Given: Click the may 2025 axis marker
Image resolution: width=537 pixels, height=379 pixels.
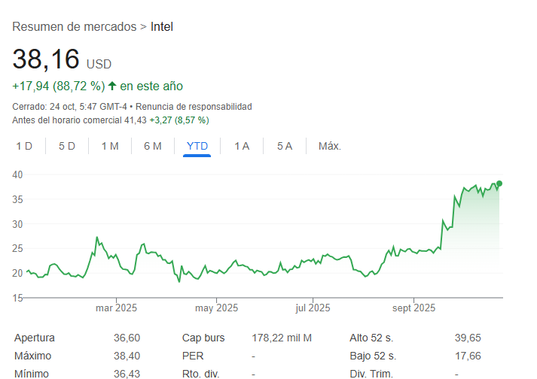Looking at the screenshot, I should point(216,308).
